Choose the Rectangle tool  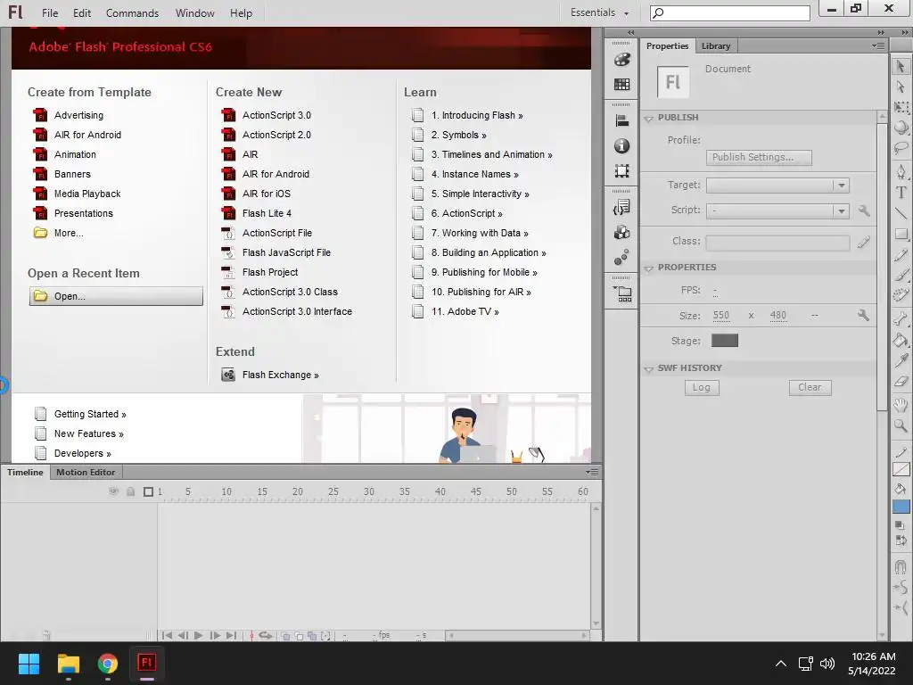(x=901, y=235)
